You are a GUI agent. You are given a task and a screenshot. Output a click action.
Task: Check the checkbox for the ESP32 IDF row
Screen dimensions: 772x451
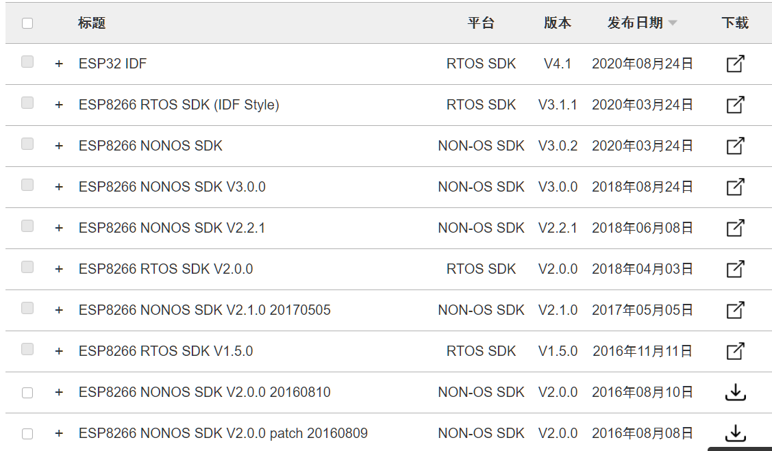pyautogui.click(x=26, y=62)
